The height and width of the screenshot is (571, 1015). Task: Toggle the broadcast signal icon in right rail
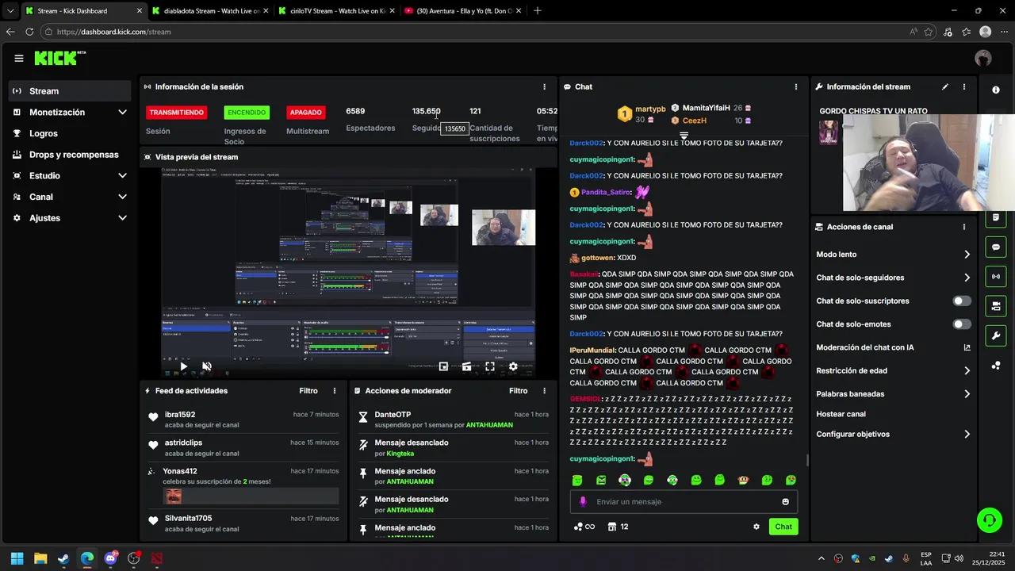[x=996, y=276]
